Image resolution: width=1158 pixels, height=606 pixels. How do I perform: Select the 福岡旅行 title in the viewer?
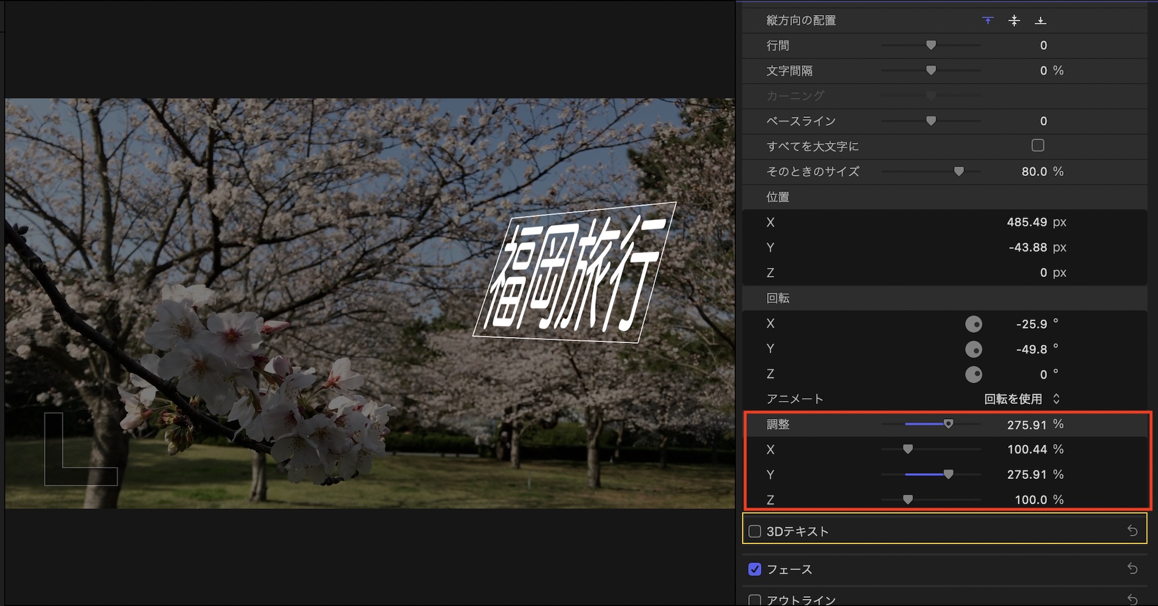[x=574, y=274]
